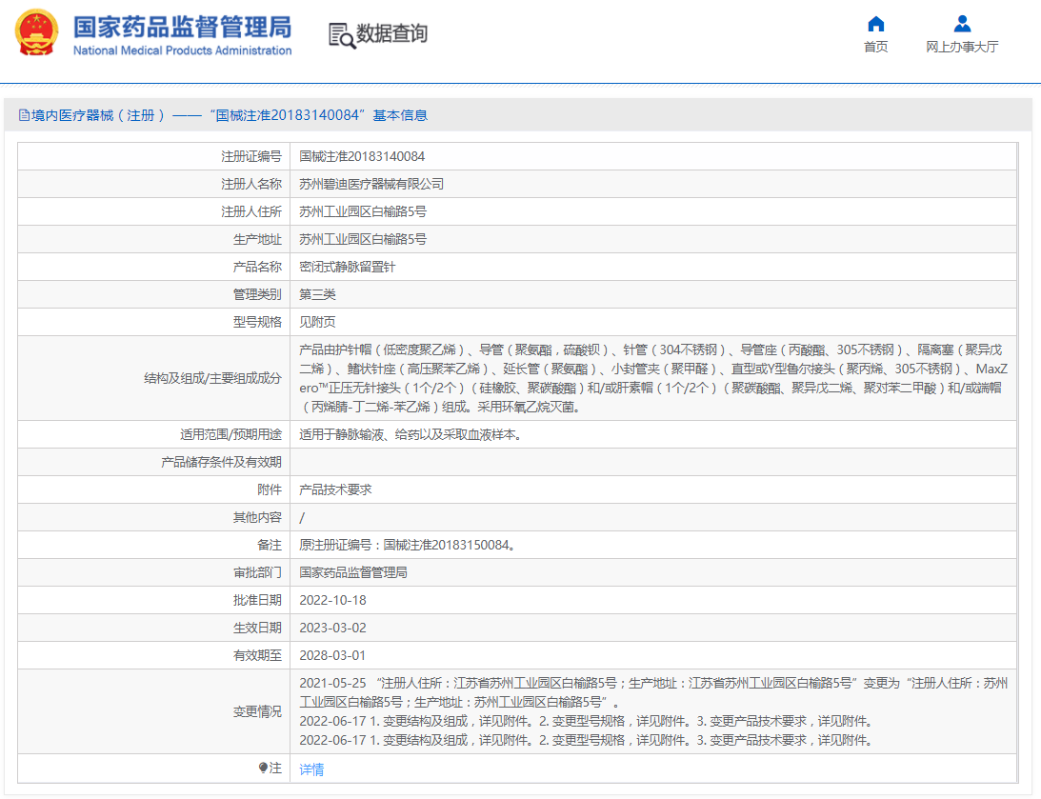Click the bulb icon beside 注
Screen dimensions: 1041x799
point(263,768)
